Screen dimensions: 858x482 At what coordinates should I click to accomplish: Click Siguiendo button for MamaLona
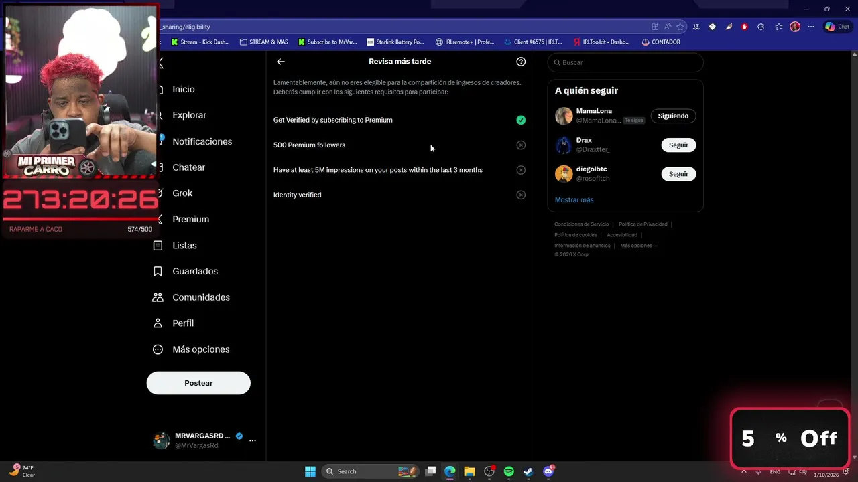click(673, 116)
